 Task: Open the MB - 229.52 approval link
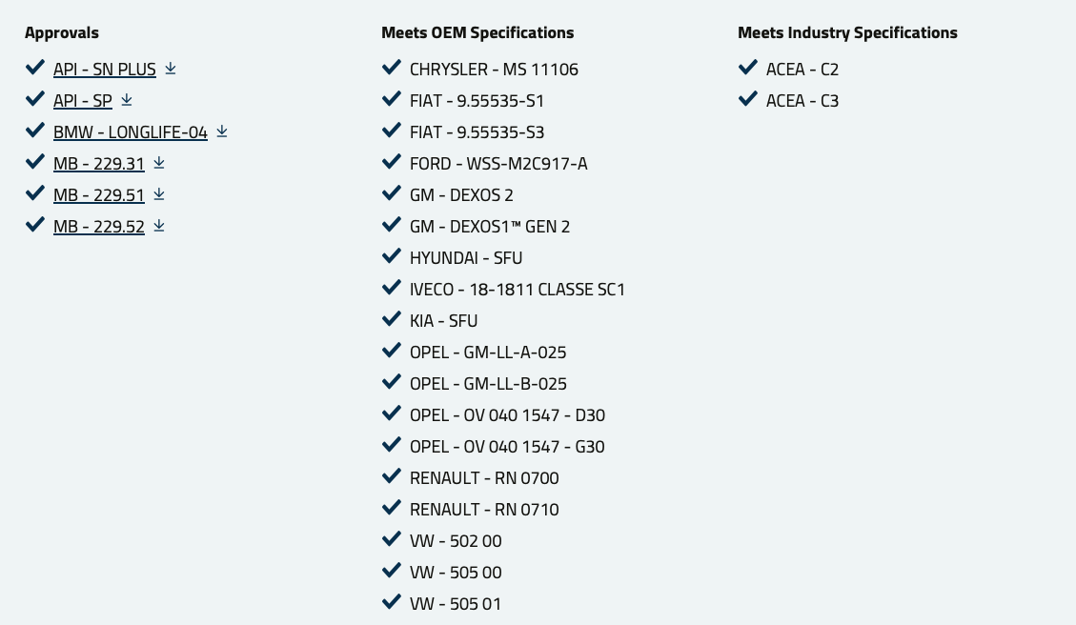[99, 227]
